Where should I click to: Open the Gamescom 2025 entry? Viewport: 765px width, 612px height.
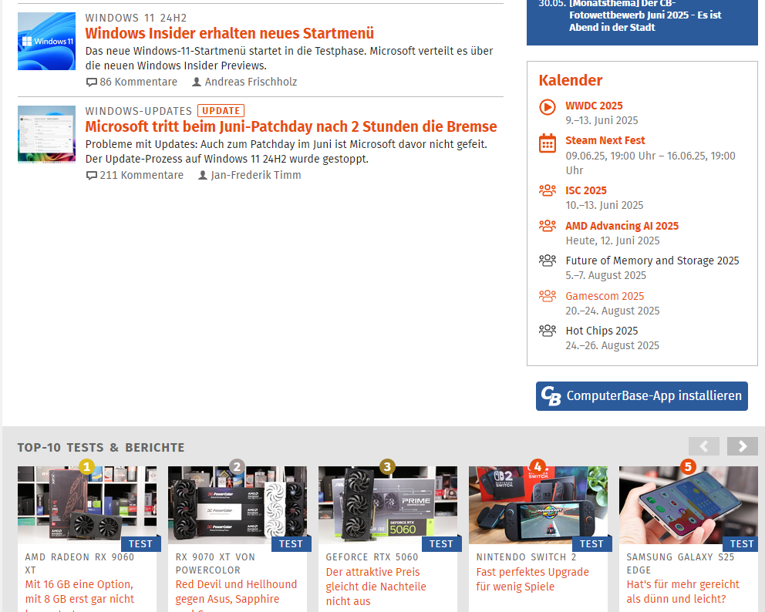coord(605,296)
